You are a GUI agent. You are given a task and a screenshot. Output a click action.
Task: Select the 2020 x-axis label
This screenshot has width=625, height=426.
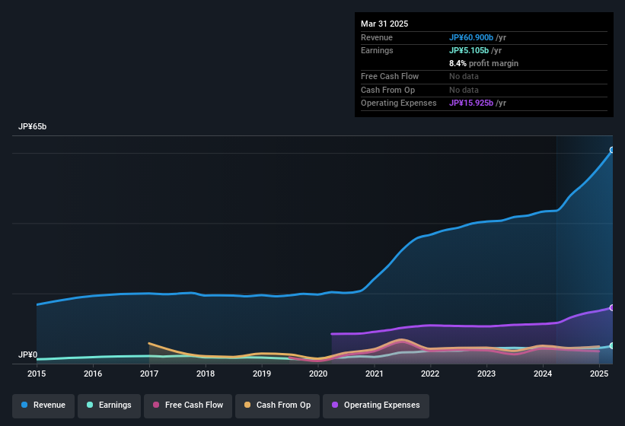coord(318,374)
